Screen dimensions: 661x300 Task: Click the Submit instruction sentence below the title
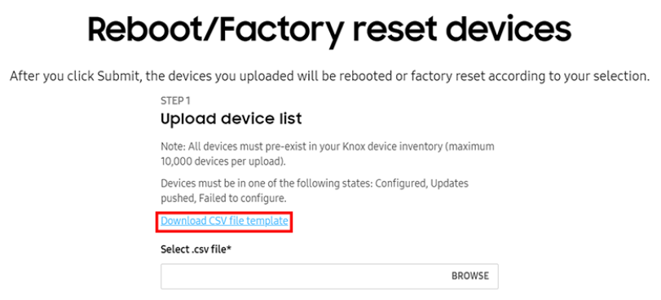tap(329, 77)
